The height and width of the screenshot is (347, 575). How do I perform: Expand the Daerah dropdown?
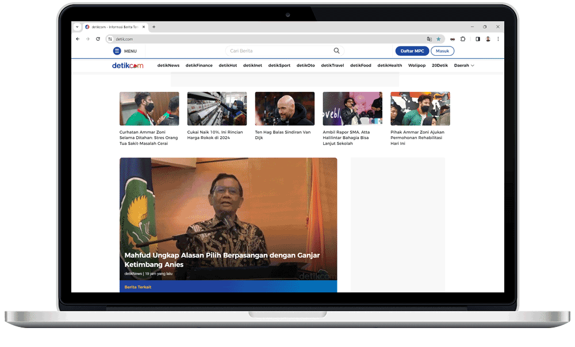click(x=464, y=65)
